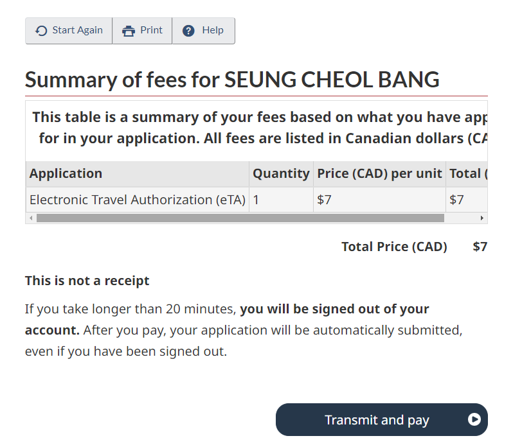
Task: Select the Price (CAD) per unit header
Action: tap(379, 173)
